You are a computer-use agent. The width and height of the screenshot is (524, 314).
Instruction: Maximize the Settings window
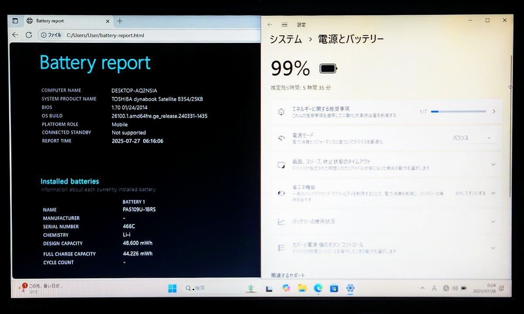pos(487,20)
